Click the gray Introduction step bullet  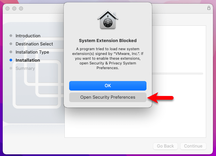pyautogui.click(x=11, y=36)
